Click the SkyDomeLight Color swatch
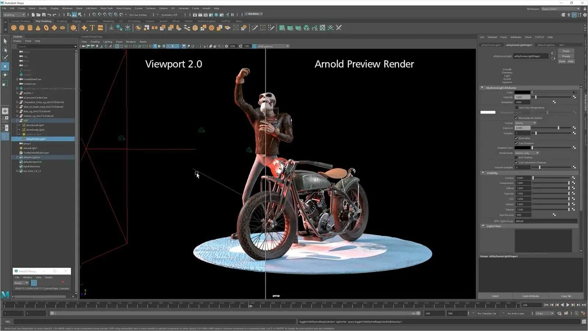The height and width of the screenshot is (331, 588). 522,92
